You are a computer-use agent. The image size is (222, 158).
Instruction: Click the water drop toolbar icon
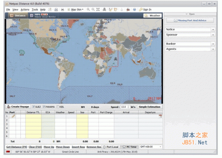pyautogui.click(x=122, y=10)
